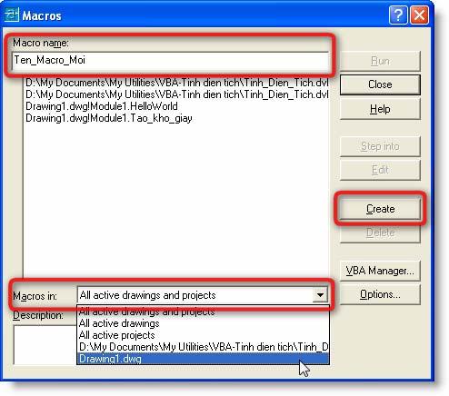Viewport: 449px width, 396px height.
Task: Close the Macros dialog with X
Action: click(419, 15)
